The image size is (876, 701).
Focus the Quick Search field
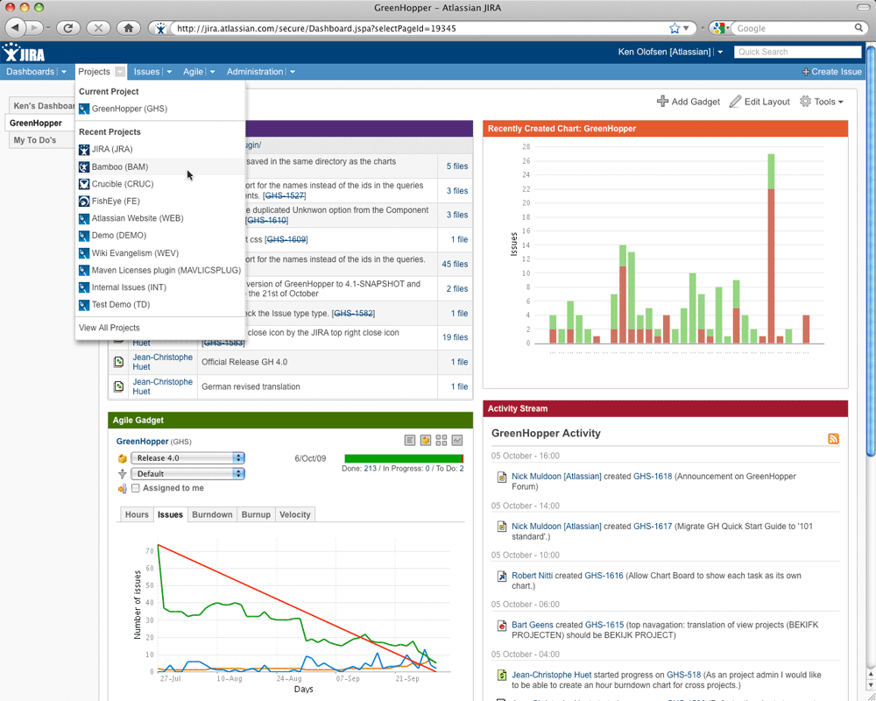(798, 52)
